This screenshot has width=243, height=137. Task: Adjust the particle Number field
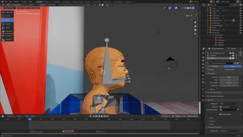(x=229, y=77)
